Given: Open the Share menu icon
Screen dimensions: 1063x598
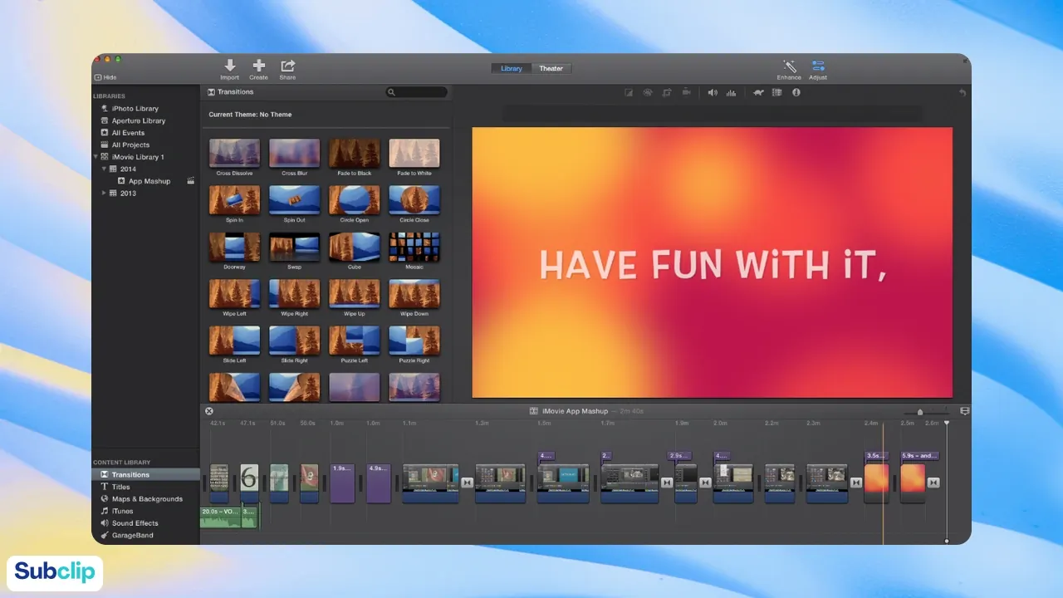Looking at the screenshot, I should point(287,66).
